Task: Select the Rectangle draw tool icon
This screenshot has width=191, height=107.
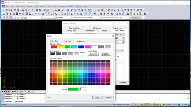Action: tap(112, 10)
